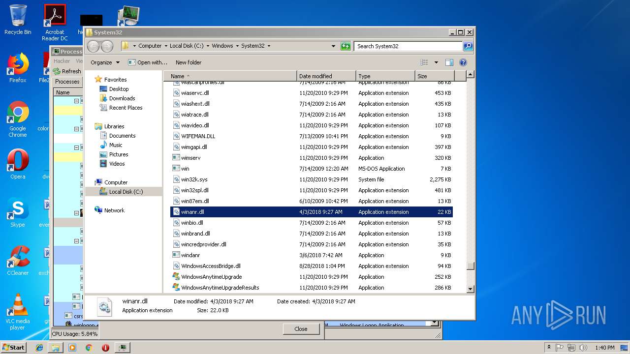The height and width of the screenshot is (354, 630).
Task: Expand the address bar history dropdown
Action: coord(334,46)
